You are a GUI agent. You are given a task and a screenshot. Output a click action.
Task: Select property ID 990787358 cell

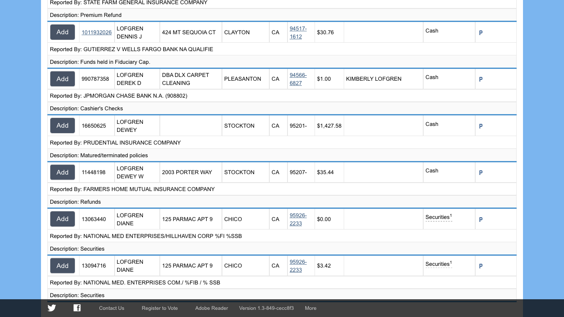96,79
